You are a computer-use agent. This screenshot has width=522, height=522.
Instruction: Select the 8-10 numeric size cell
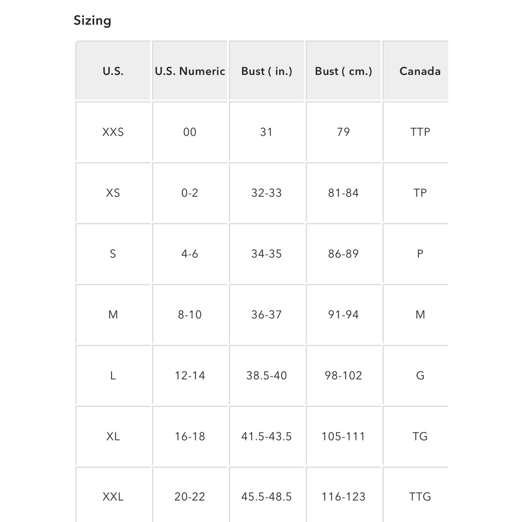(190, 315)
